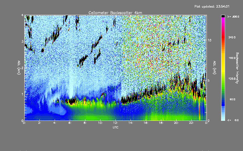This screenshot has width=243, height=151.
Task: Click the '60.0' colorbar value
Action: coord(232,99)
